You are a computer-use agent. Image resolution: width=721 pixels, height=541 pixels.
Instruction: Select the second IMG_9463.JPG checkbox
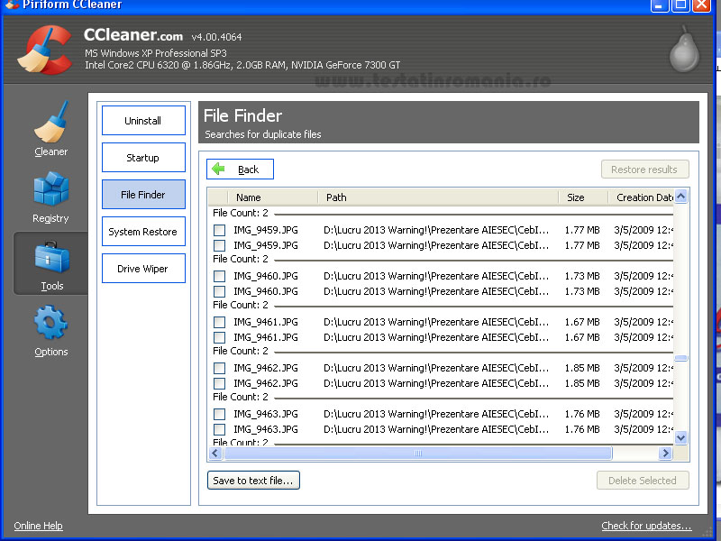[x=219, y=429]
